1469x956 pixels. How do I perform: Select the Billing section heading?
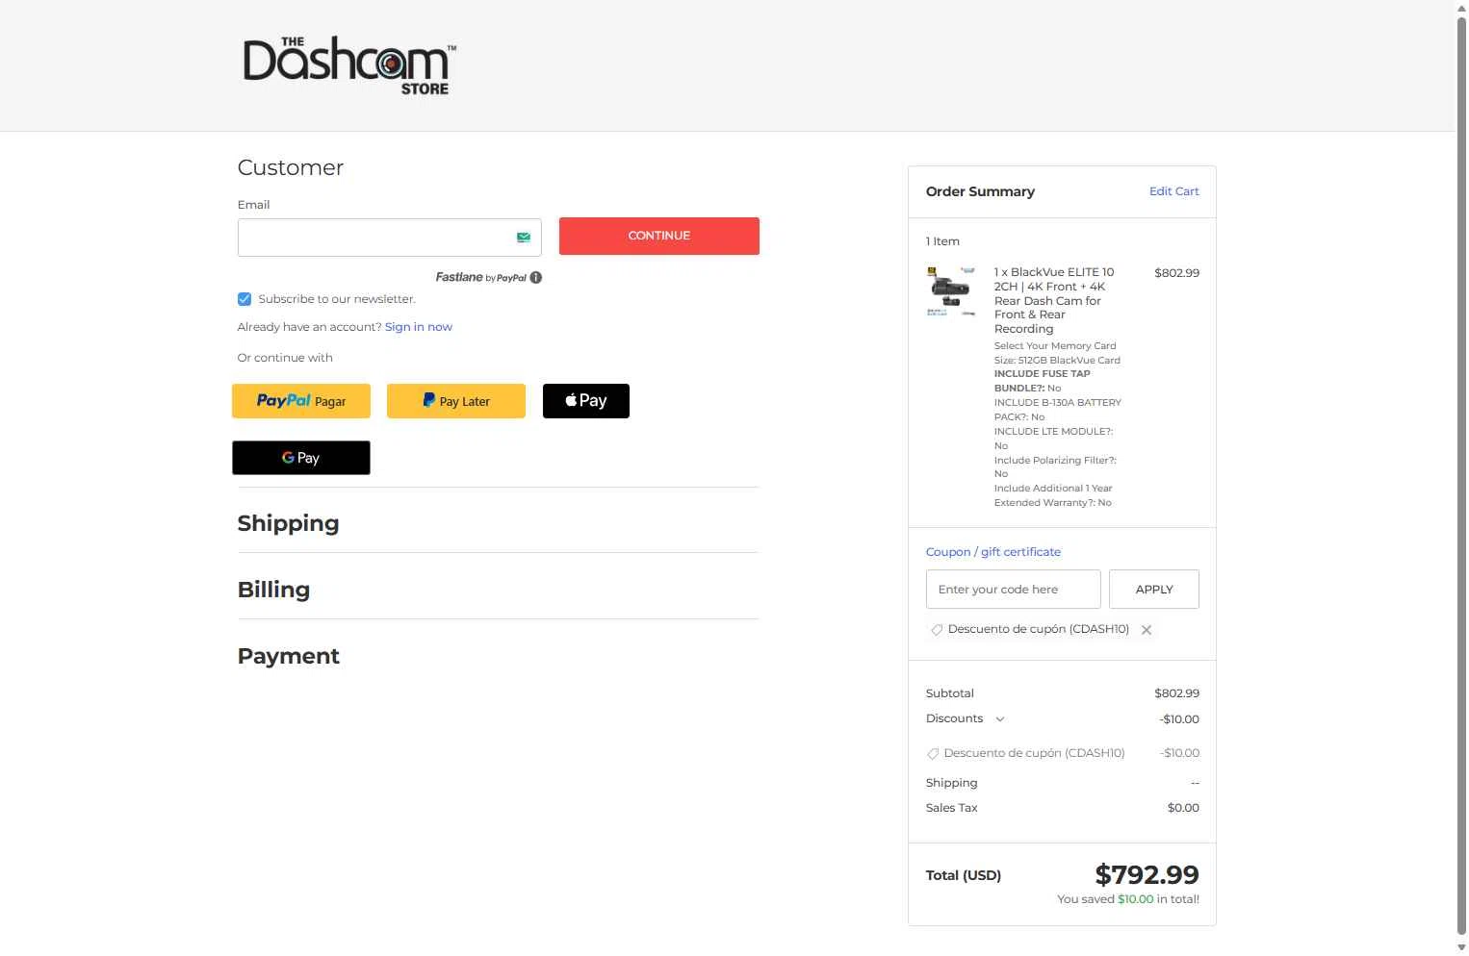tap(274, 590)
